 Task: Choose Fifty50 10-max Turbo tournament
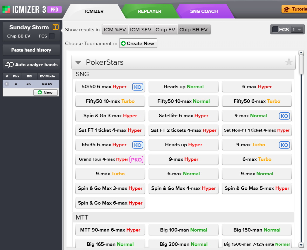click(110, 101)
